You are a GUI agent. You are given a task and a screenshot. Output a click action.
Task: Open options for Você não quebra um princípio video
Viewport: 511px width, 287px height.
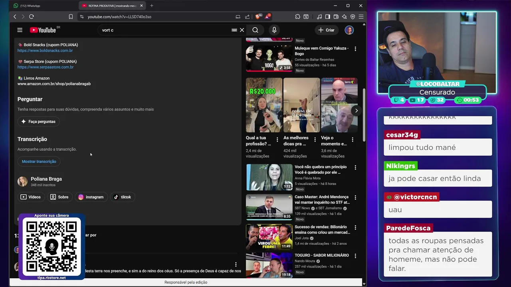point(355,167)
